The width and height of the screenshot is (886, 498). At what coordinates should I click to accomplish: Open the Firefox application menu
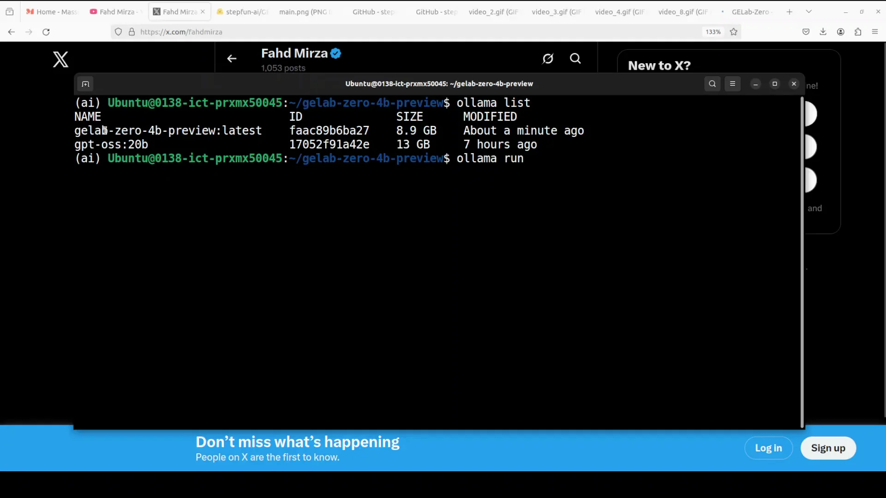pos(875,32)
